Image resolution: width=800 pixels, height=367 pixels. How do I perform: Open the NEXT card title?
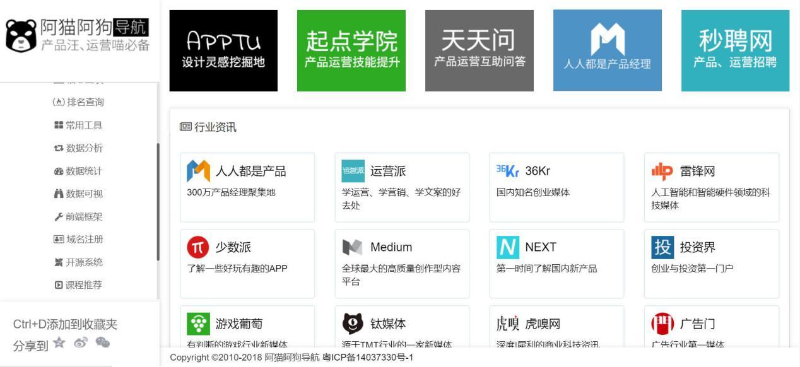(541, 248)
